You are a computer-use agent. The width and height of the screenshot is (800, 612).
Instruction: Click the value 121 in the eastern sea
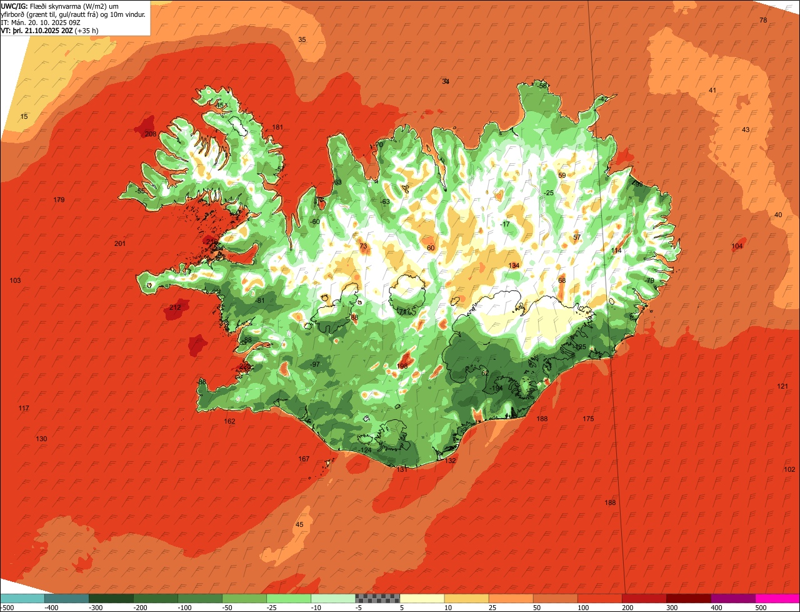[x=782, y=386]
